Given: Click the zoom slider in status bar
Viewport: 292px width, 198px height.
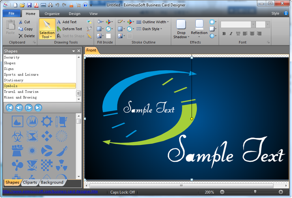Looking at the screenshot, I should tap(255, 192).
